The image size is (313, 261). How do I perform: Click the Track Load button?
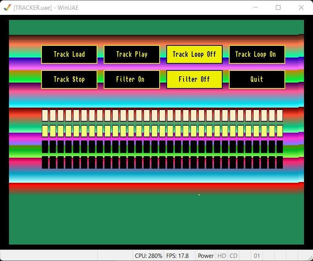(69, 54)
